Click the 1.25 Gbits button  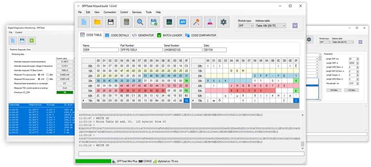tap(351, 90)
